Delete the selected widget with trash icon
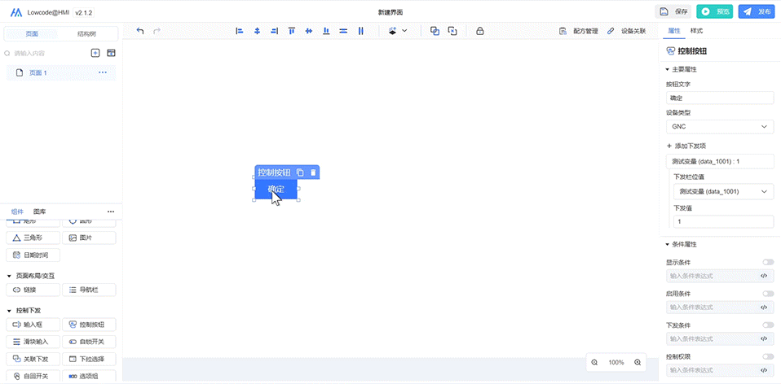The height and width of the screenshot is (384, 781). [313, 172]
